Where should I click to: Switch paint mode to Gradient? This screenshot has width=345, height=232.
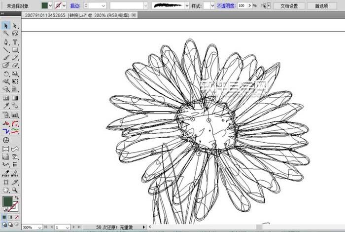(11, 217)
